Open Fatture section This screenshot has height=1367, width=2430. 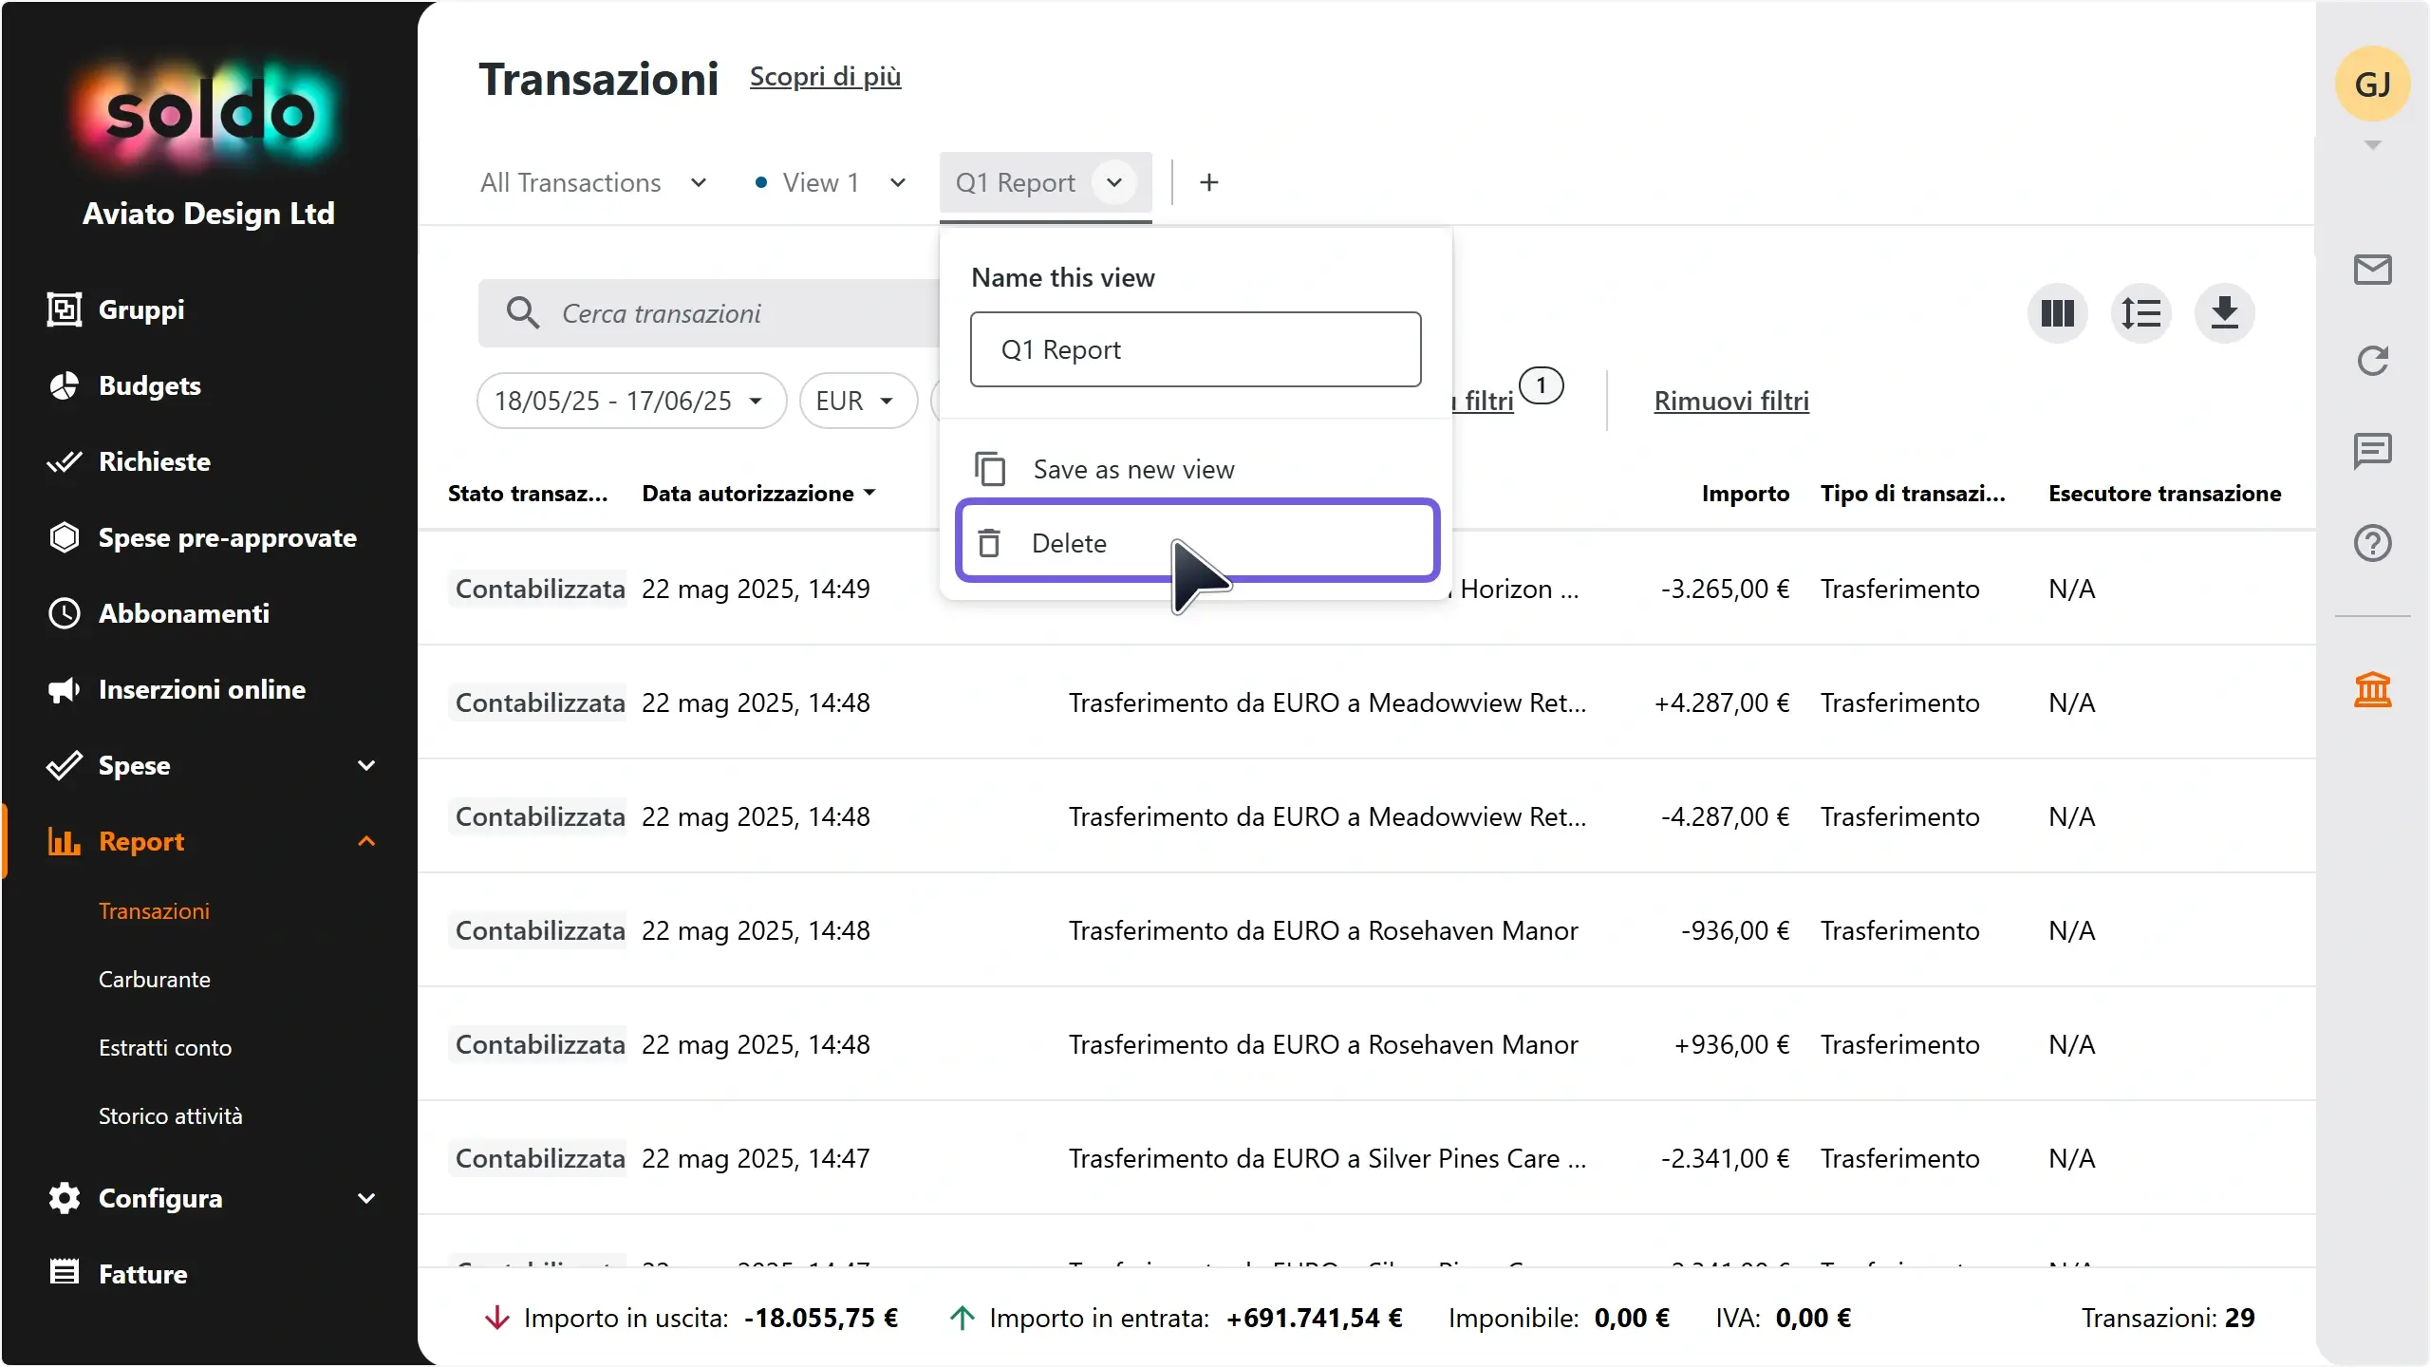pyautogui.click(x=118, y=1273)
